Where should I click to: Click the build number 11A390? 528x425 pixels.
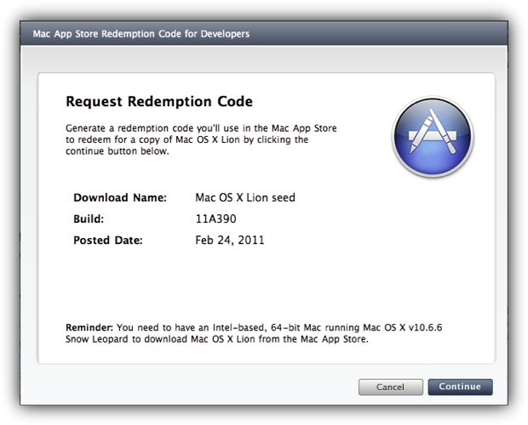click(x=215, y=218)
